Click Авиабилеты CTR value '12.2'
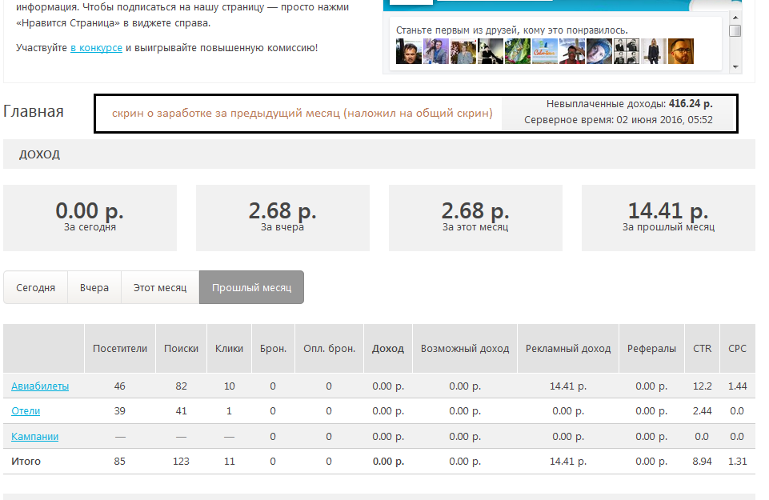Viewport: 769px width, 500px height. [x=702, y=386]
